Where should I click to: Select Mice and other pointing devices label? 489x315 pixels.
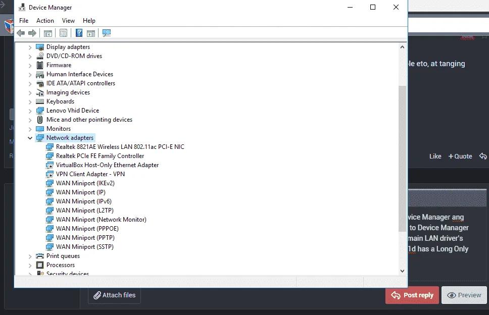89,120
